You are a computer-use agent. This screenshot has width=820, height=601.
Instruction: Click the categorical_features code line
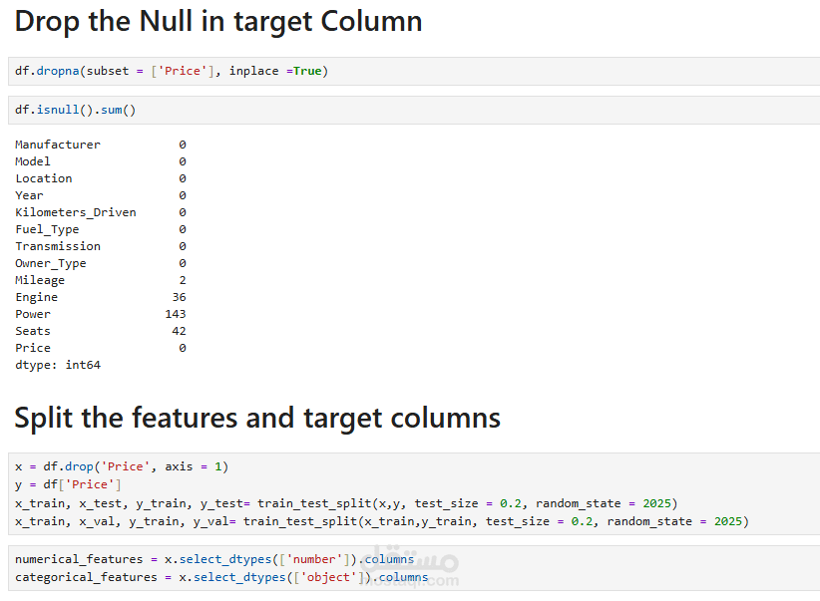pyautogui.click(x=221, y=577)
